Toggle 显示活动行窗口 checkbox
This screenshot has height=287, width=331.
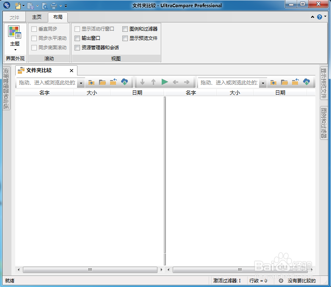(77, 29)
